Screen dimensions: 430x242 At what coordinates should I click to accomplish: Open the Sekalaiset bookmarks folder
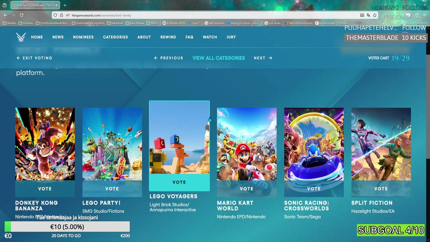tap(115, 23)
